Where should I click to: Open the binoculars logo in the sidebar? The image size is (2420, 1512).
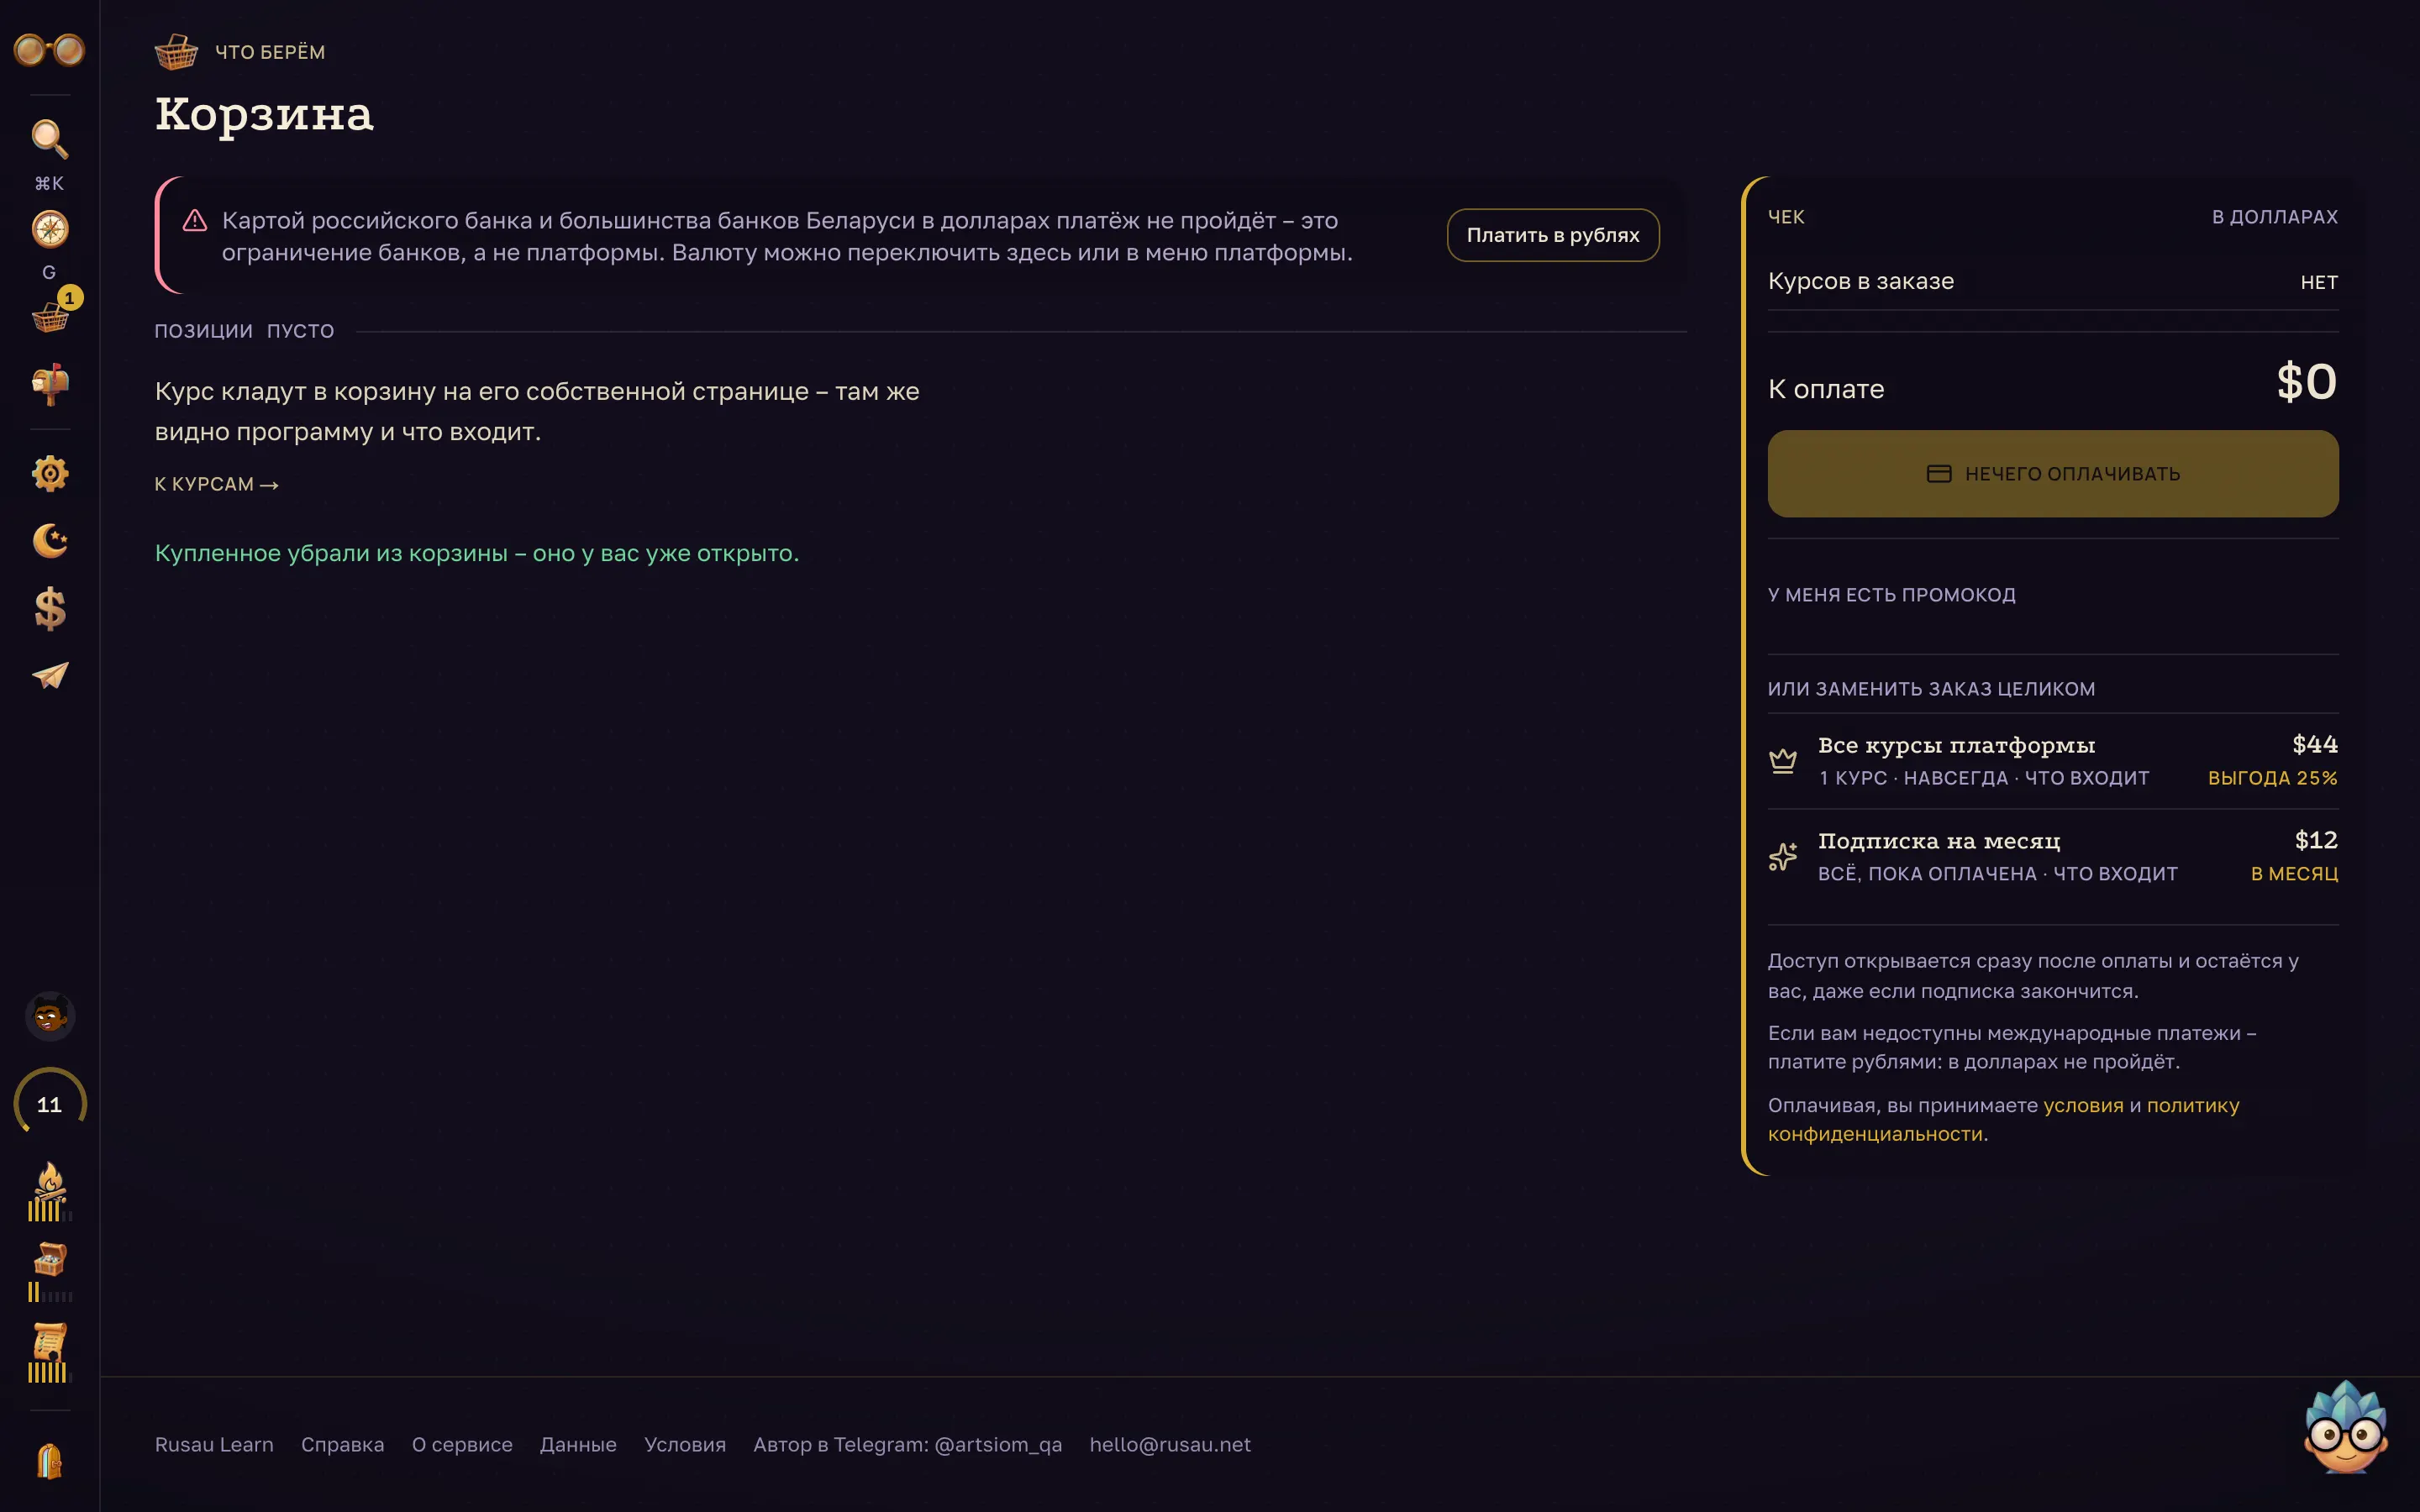pos(49,49)
